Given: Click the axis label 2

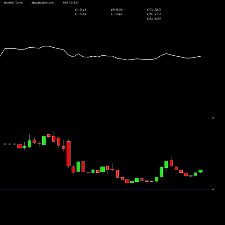Looking at the screenshot, I should coord(213,118).
